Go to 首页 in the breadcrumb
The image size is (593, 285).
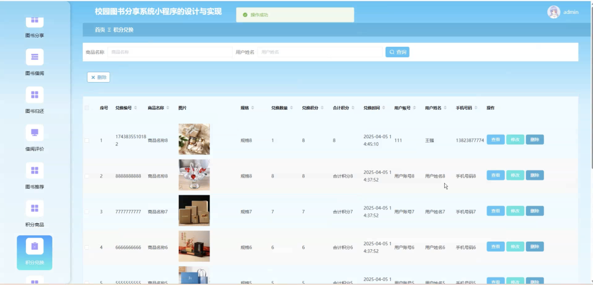tap(100, 30)
